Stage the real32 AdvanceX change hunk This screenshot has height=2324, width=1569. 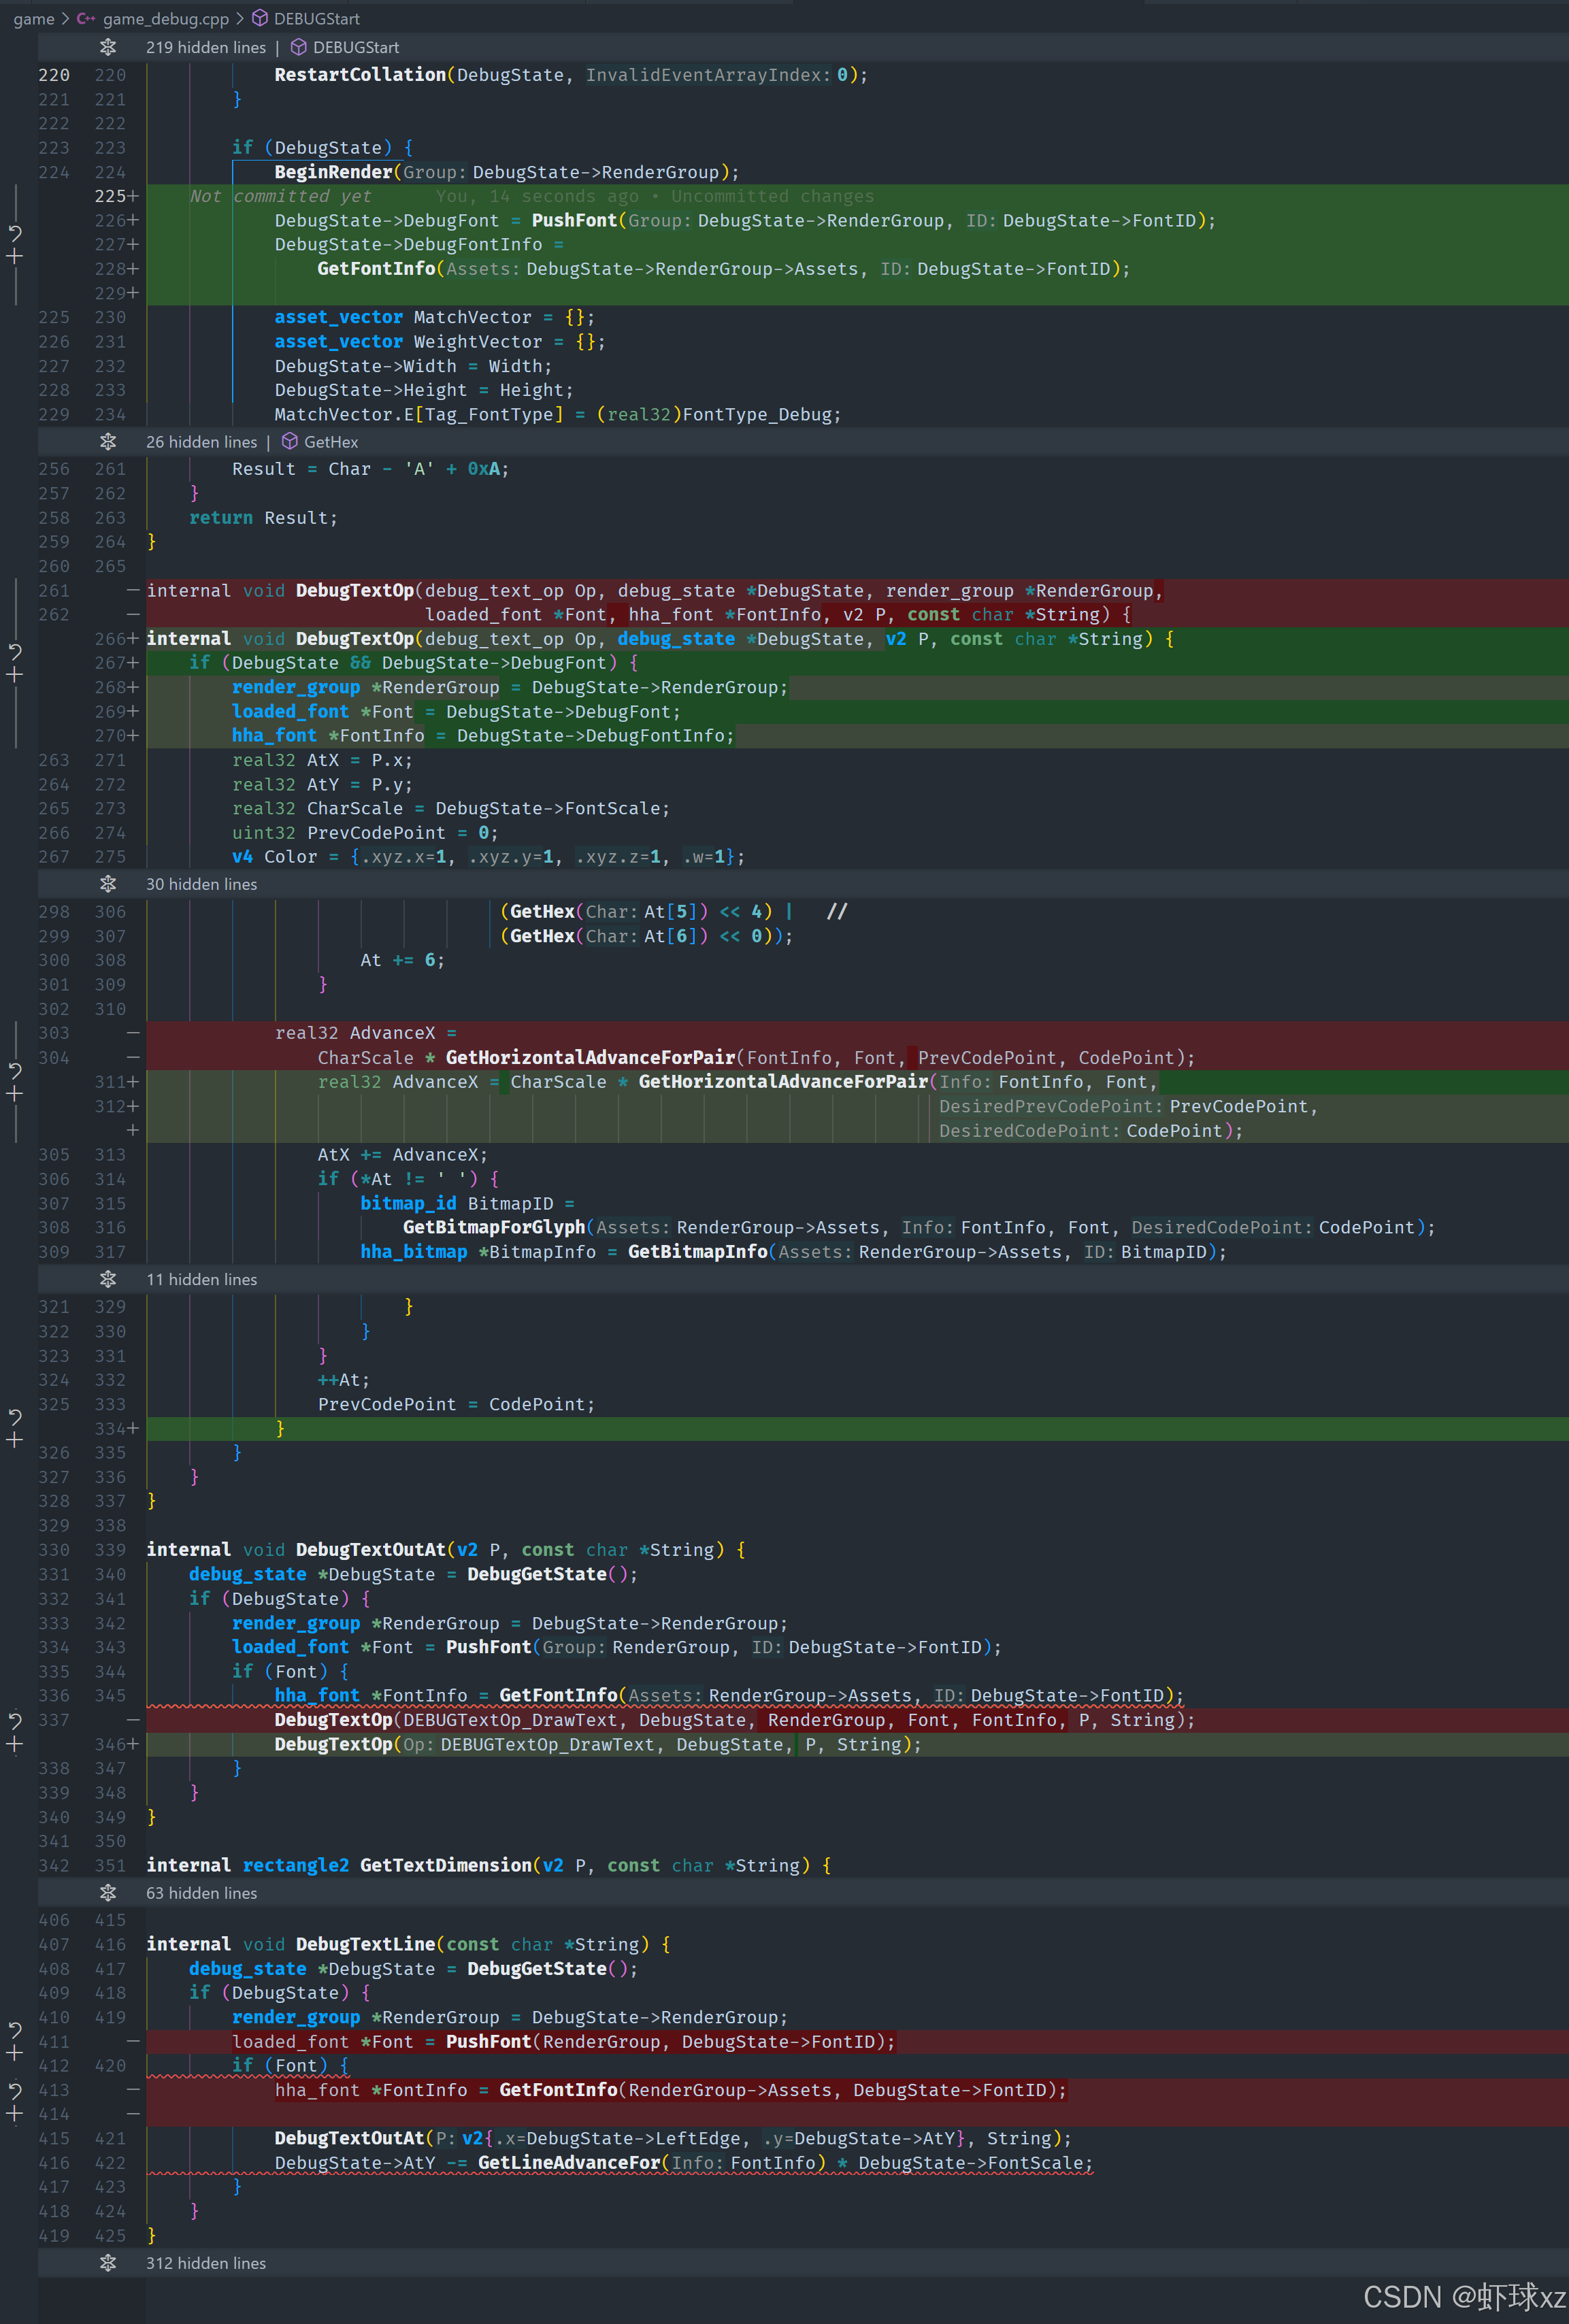(15, 1094)
